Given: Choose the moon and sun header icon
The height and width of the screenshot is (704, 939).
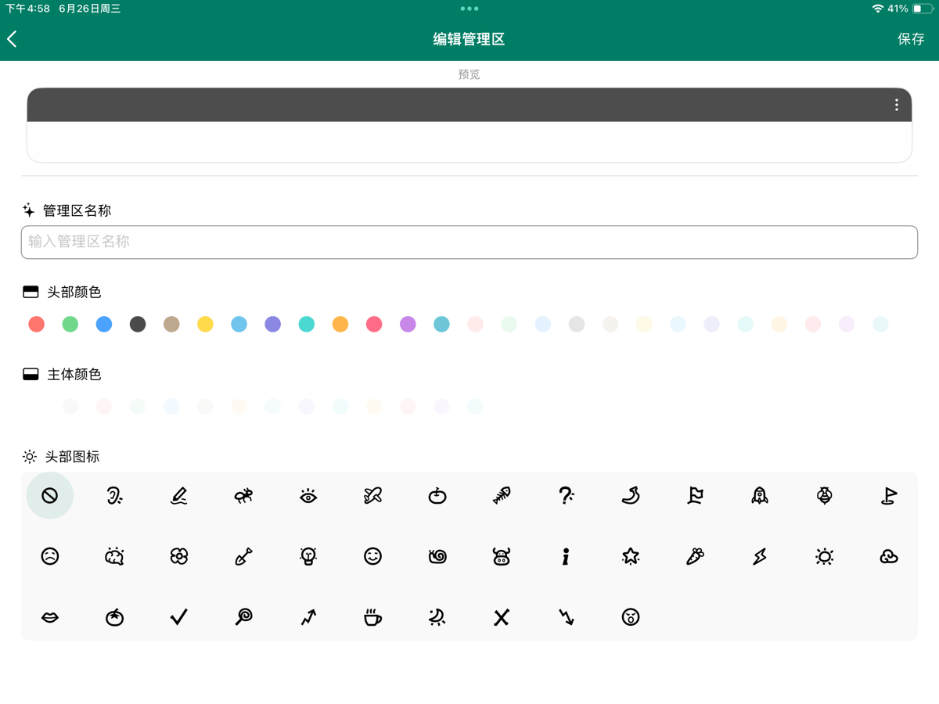Looking at the screenshot, I should click(x=437, y=617).
